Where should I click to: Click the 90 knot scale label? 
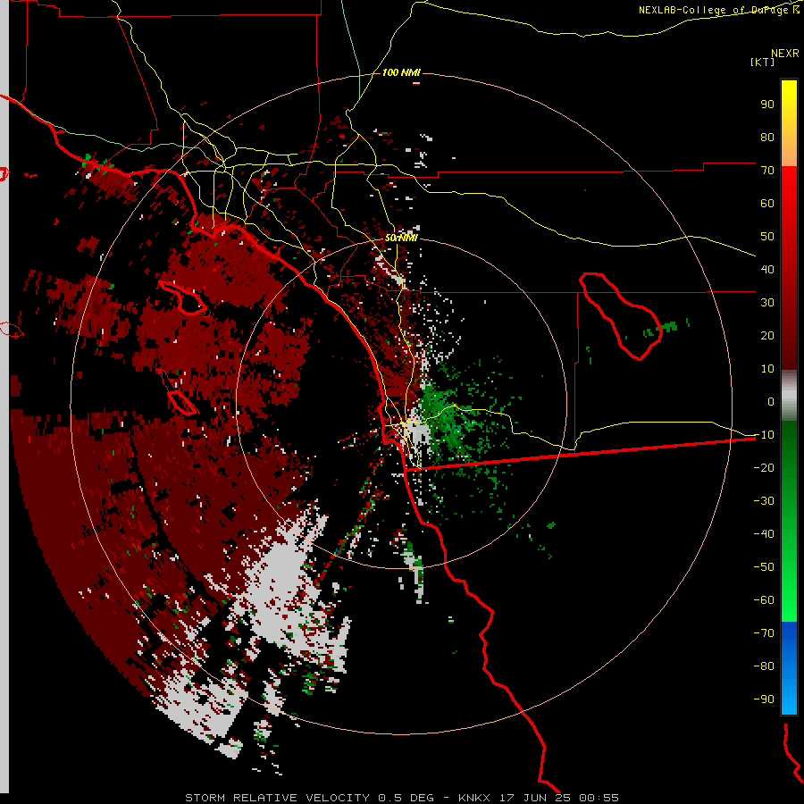click(767, 105)
